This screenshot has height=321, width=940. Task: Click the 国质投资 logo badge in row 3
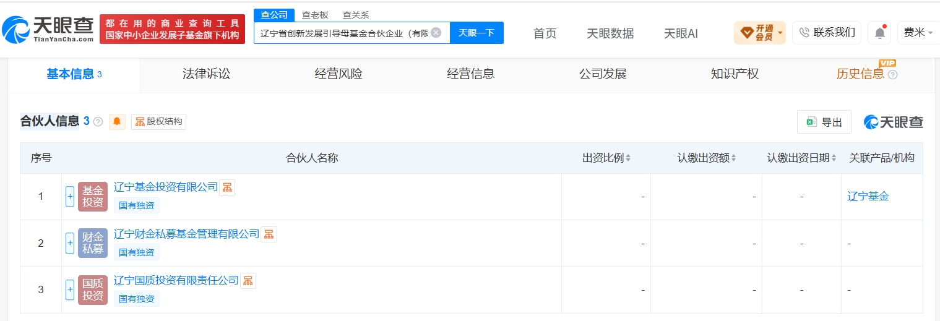pyautogui.click(x=93, y=289)
